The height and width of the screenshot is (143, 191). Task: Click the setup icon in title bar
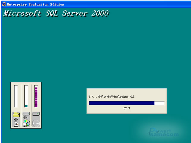(x=4, y=4)
